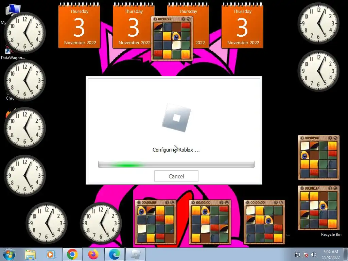Open help on the 00:08:37 puzzle
The height and width of the screenshot is (261, 348).
coord(330,188)
